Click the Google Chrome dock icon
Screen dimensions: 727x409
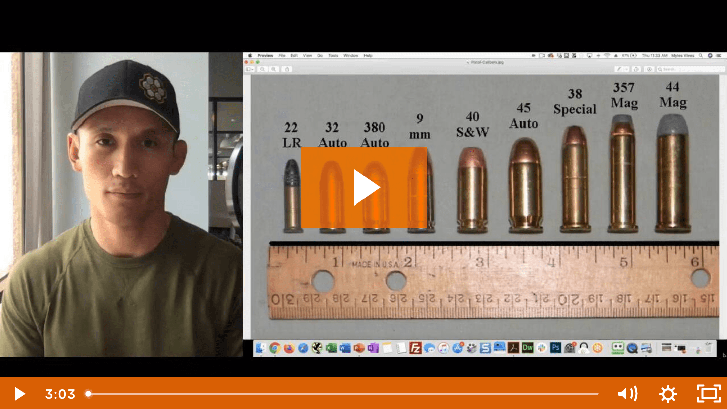tap(275, 348)
